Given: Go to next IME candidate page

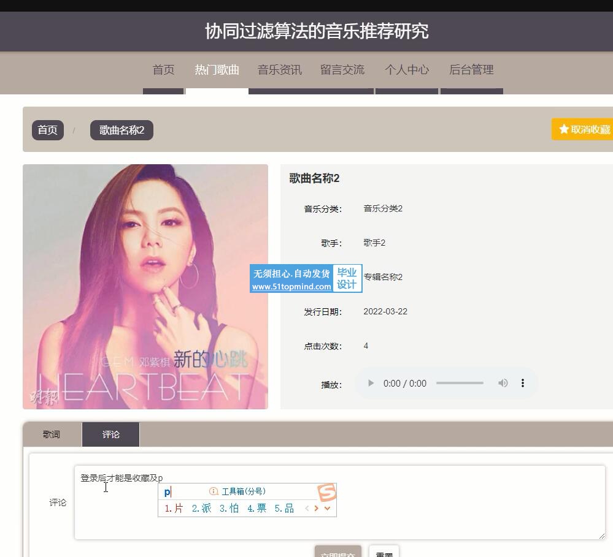Looking at the screenshot, I should [x=316, y=508].
